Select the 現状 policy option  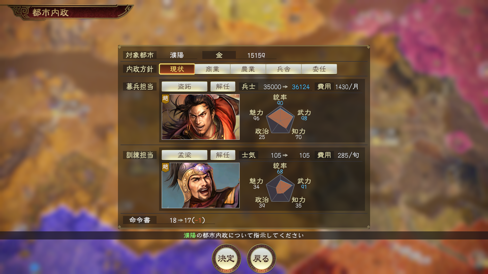click(x=177, y=69)
